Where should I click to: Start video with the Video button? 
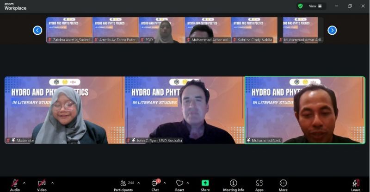tap(42, 183)
